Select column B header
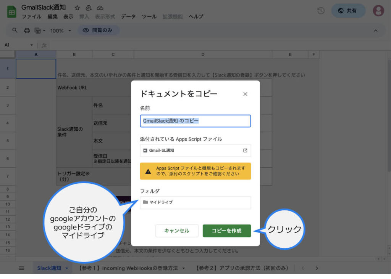 [x=74, y=55]
